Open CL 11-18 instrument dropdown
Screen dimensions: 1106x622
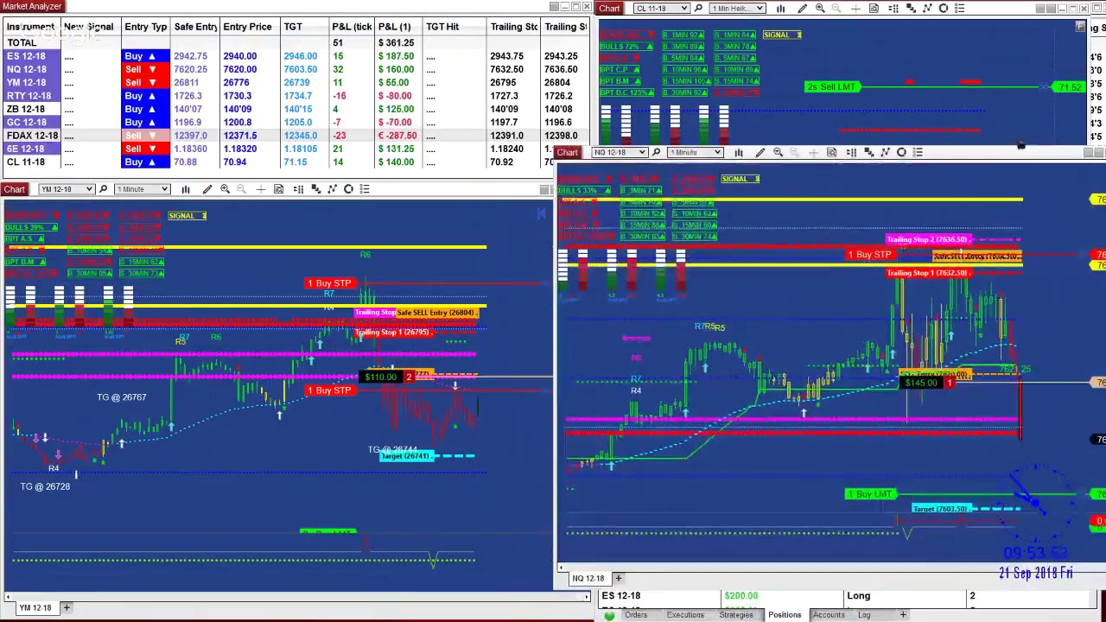pos(661,9)
